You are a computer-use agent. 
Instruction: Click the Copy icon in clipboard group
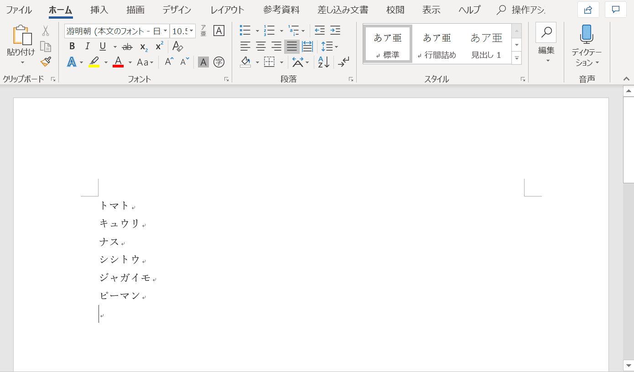tap(46, 46)
